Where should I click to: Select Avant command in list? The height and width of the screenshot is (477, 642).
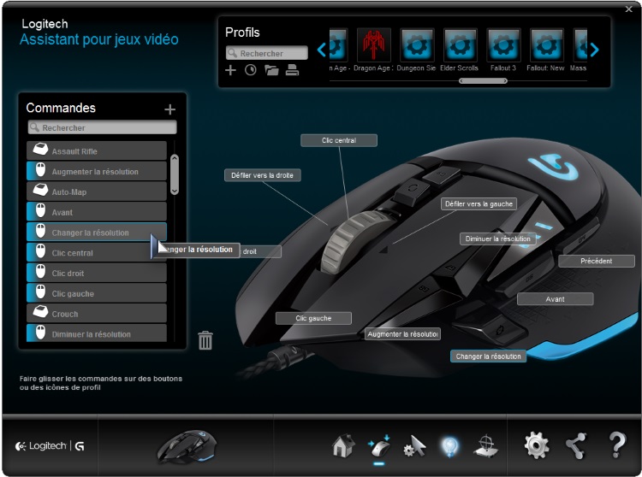(97, 212)
